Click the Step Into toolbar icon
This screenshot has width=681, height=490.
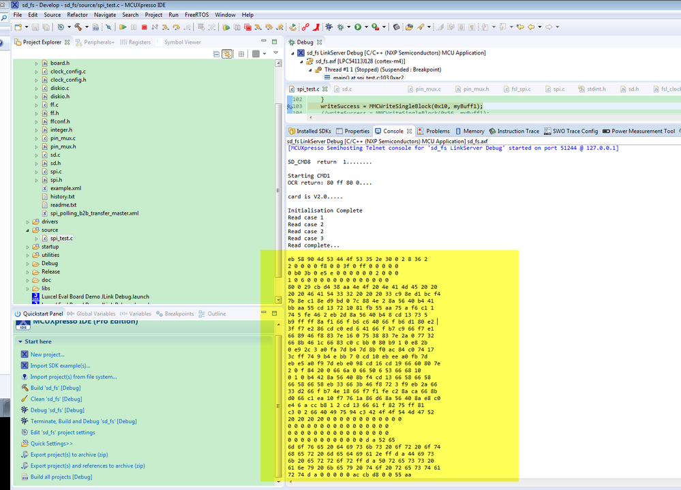pos(166,27)
